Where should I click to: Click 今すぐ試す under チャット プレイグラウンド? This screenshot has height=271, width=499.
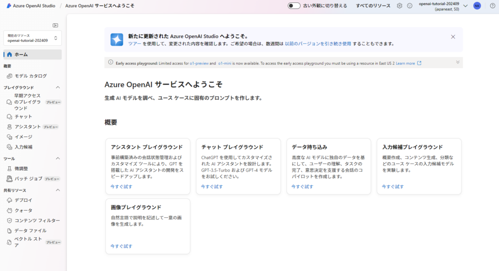click(x=211, y=187)
